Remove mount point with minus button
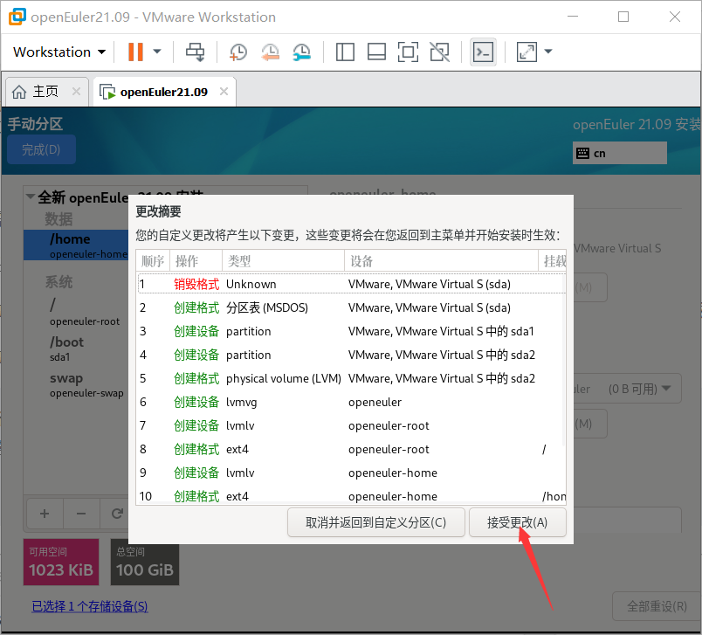Viewport: 702px width, 635px height. (x=81, y=514)
